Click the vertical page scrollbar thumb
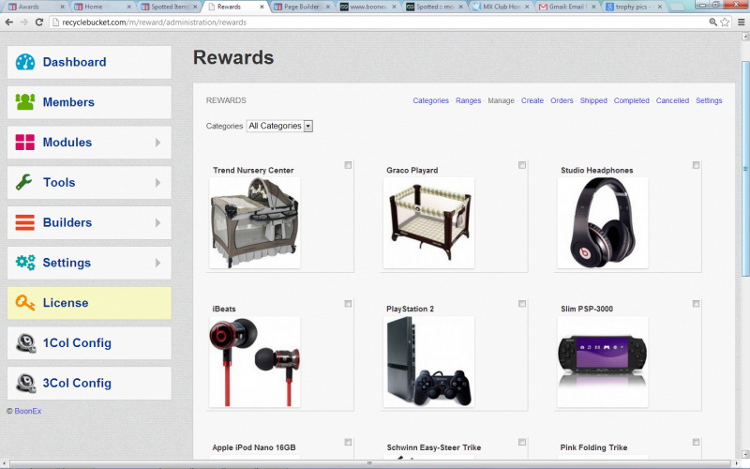Screen dimensions: 750x469 (745, 169)
